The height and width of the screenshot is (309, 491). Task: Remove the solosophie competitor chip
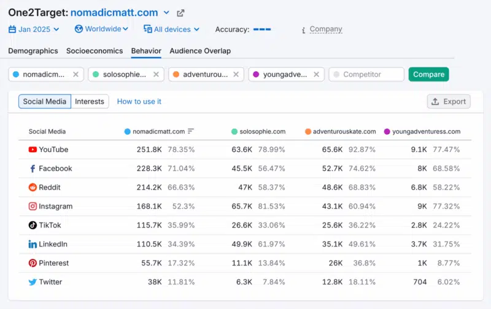click(156, 75)
